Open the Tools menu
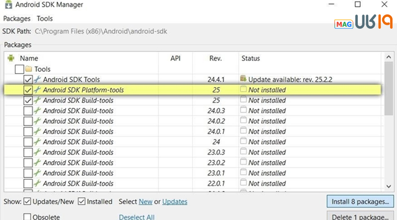 (45, 19)
